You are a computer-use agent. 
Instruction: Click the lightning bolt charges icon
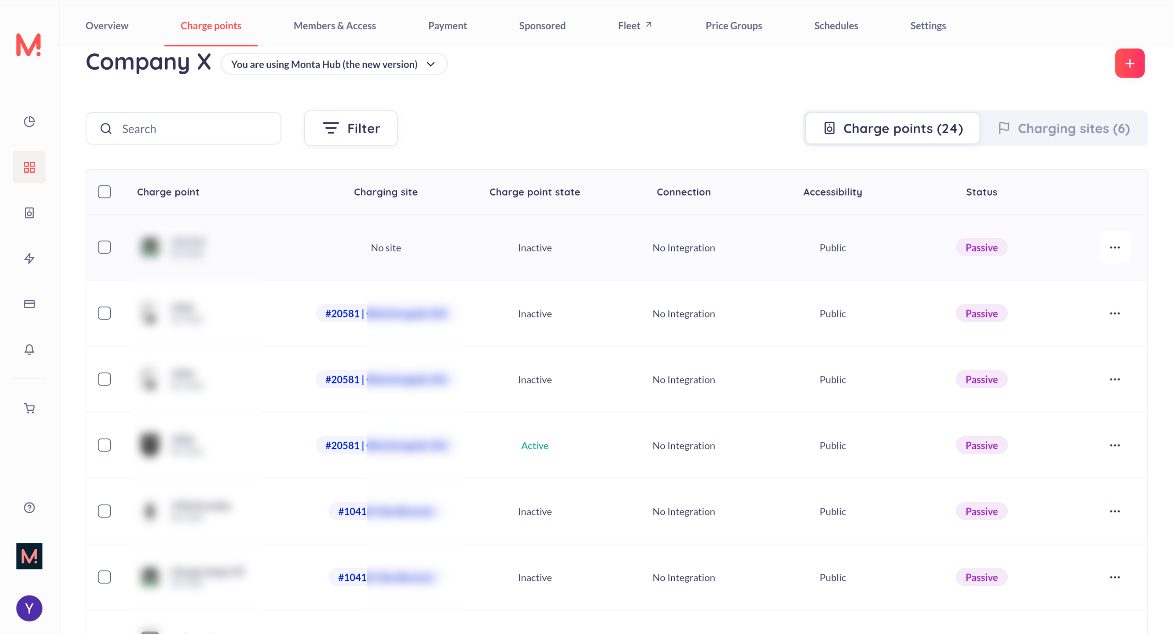[x=29, y=258]
